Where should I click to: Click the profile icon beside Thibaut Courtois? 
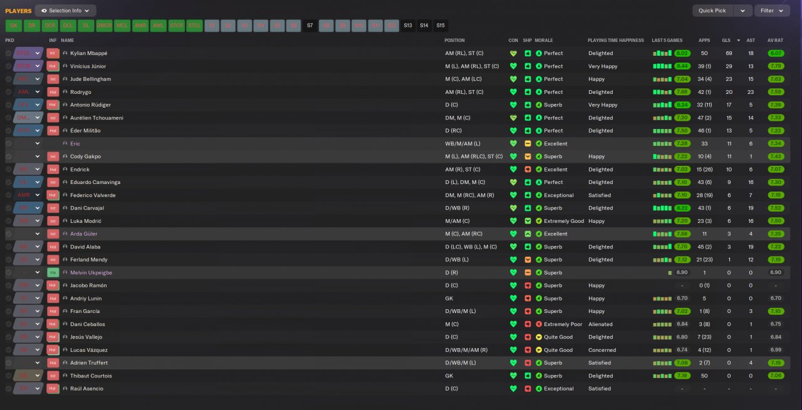pyautogui.click(x=65, y=376)
